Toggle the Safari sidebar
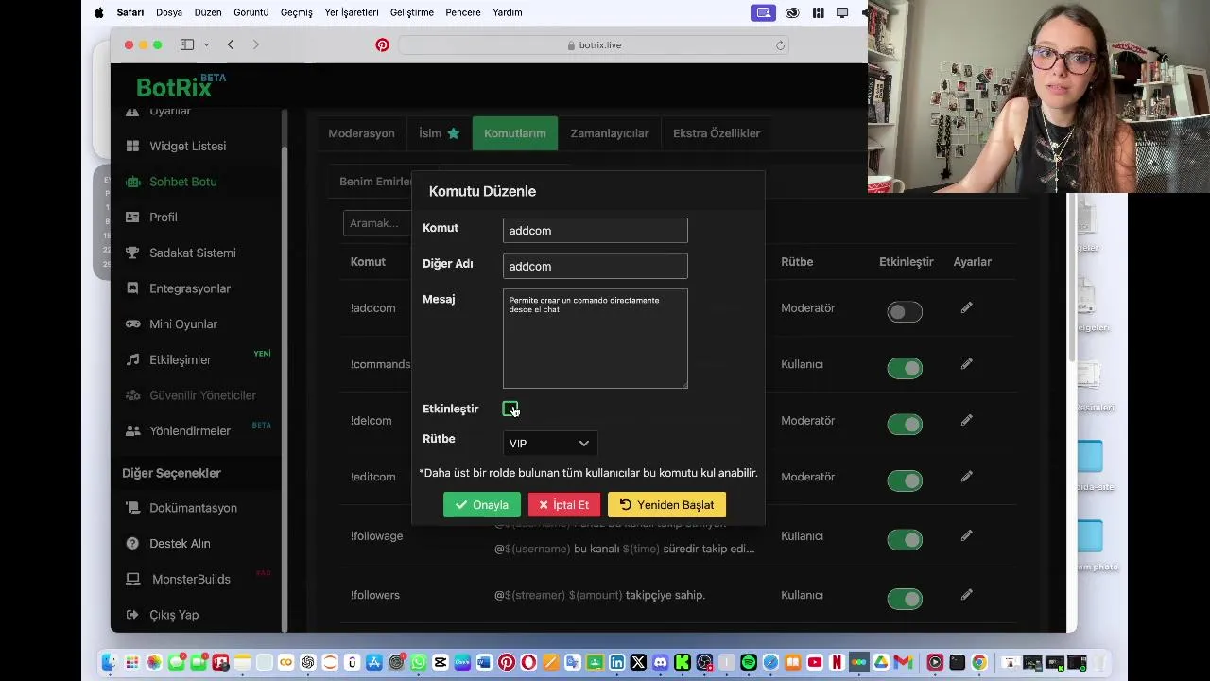1210x681 pixels. (x=187, y=44)
